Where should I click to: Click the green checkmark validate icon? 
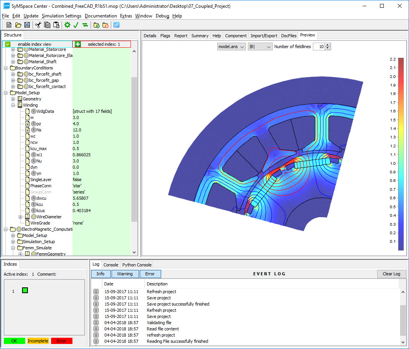pos(76,25)
